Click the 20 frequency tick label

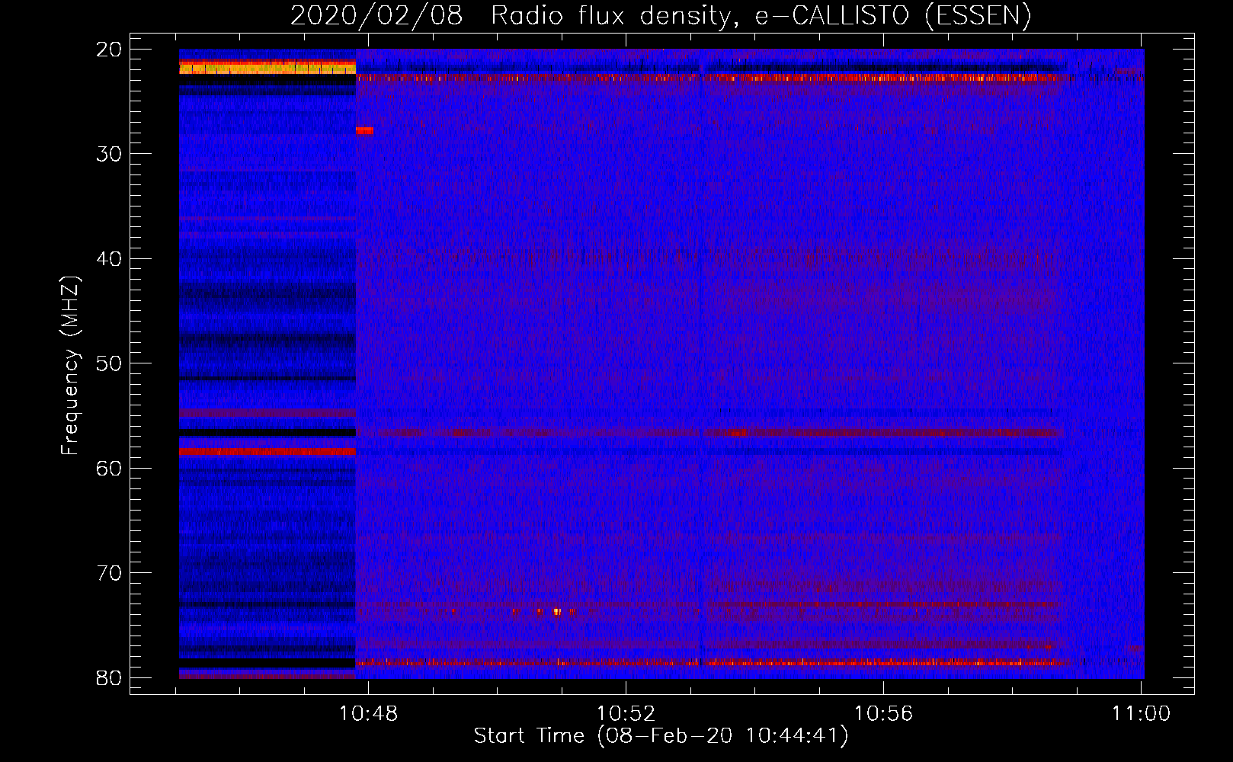(x=109, y=50)
